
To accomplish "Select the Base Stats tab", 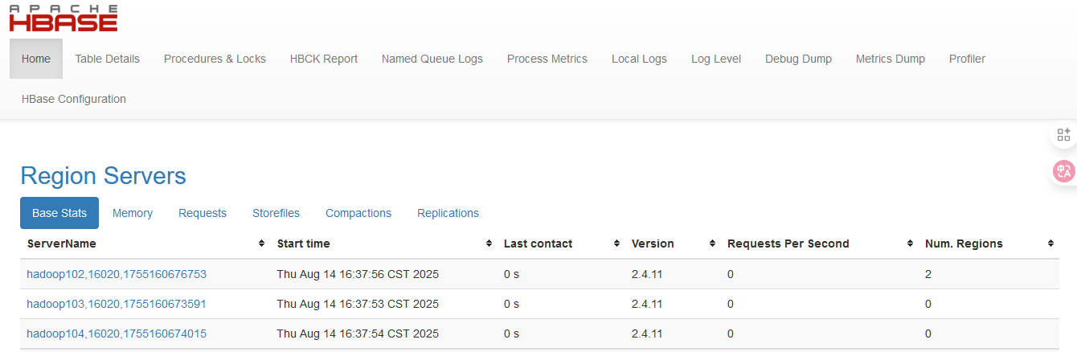I will tap(59, 213).
